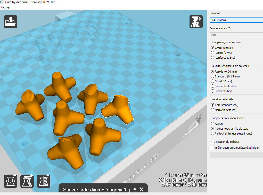Choose Fin (0.10 mm) quality
This screenshot has height=195, width=263.
coord(221,81)
